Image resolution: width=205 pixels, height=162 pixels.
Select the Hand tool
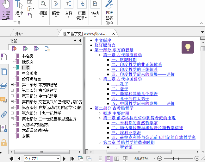pyautogui.click(x=6, y=10)
